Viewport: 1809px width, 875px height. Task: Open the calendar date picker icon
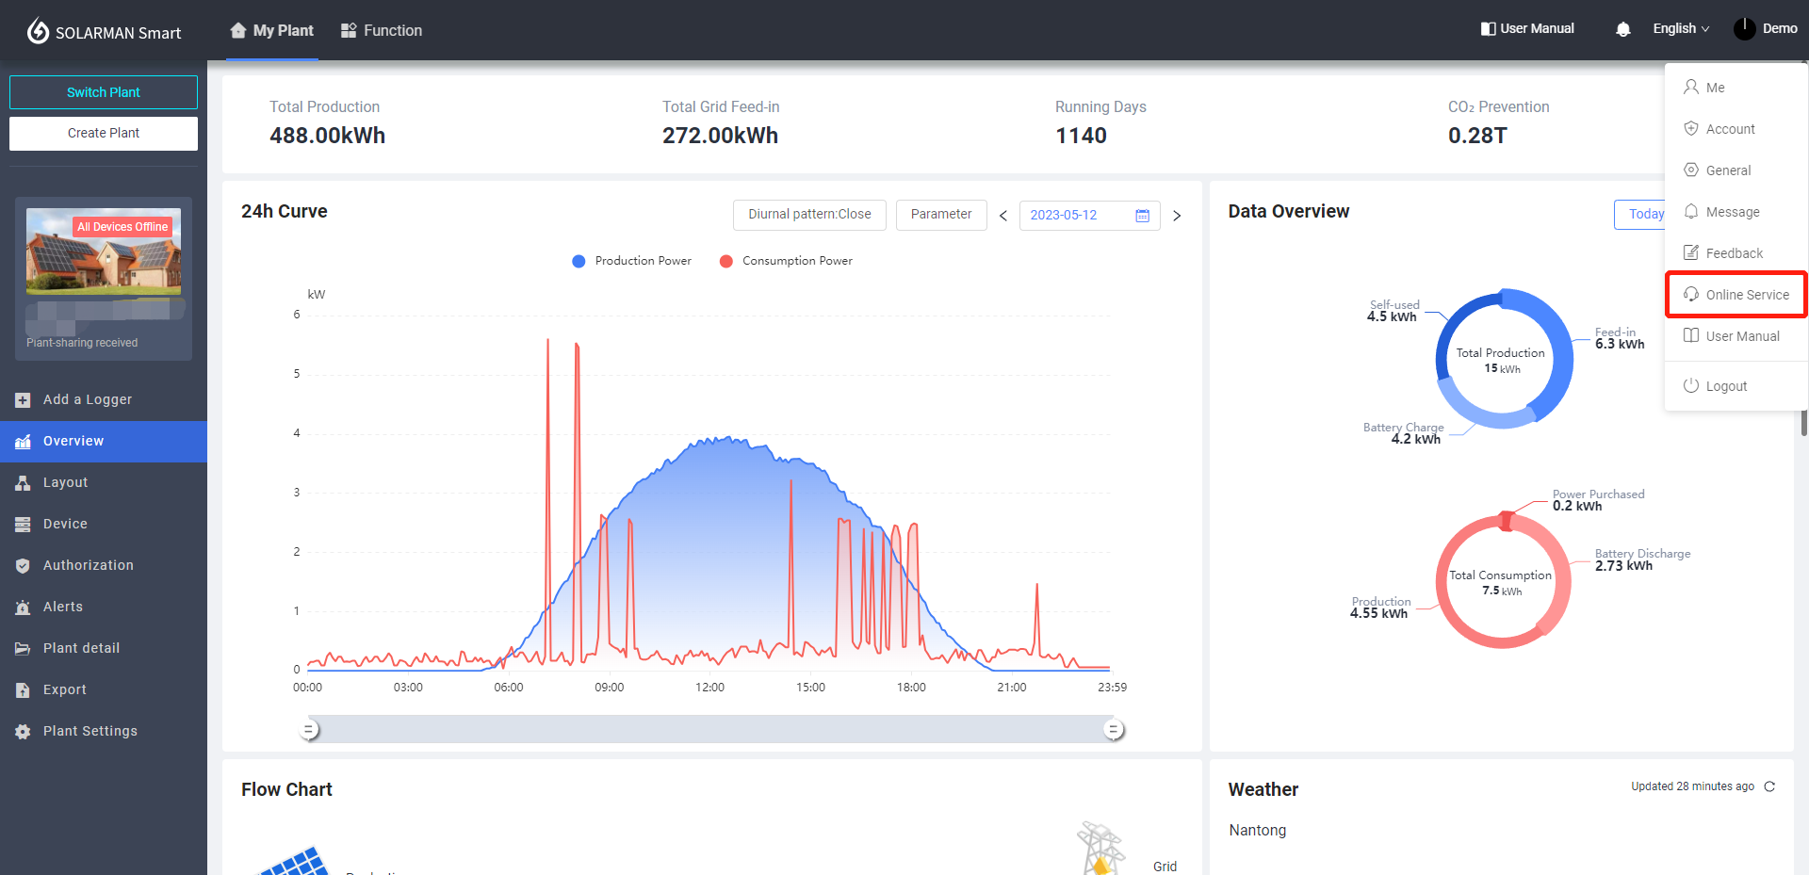pos(1142,216)
